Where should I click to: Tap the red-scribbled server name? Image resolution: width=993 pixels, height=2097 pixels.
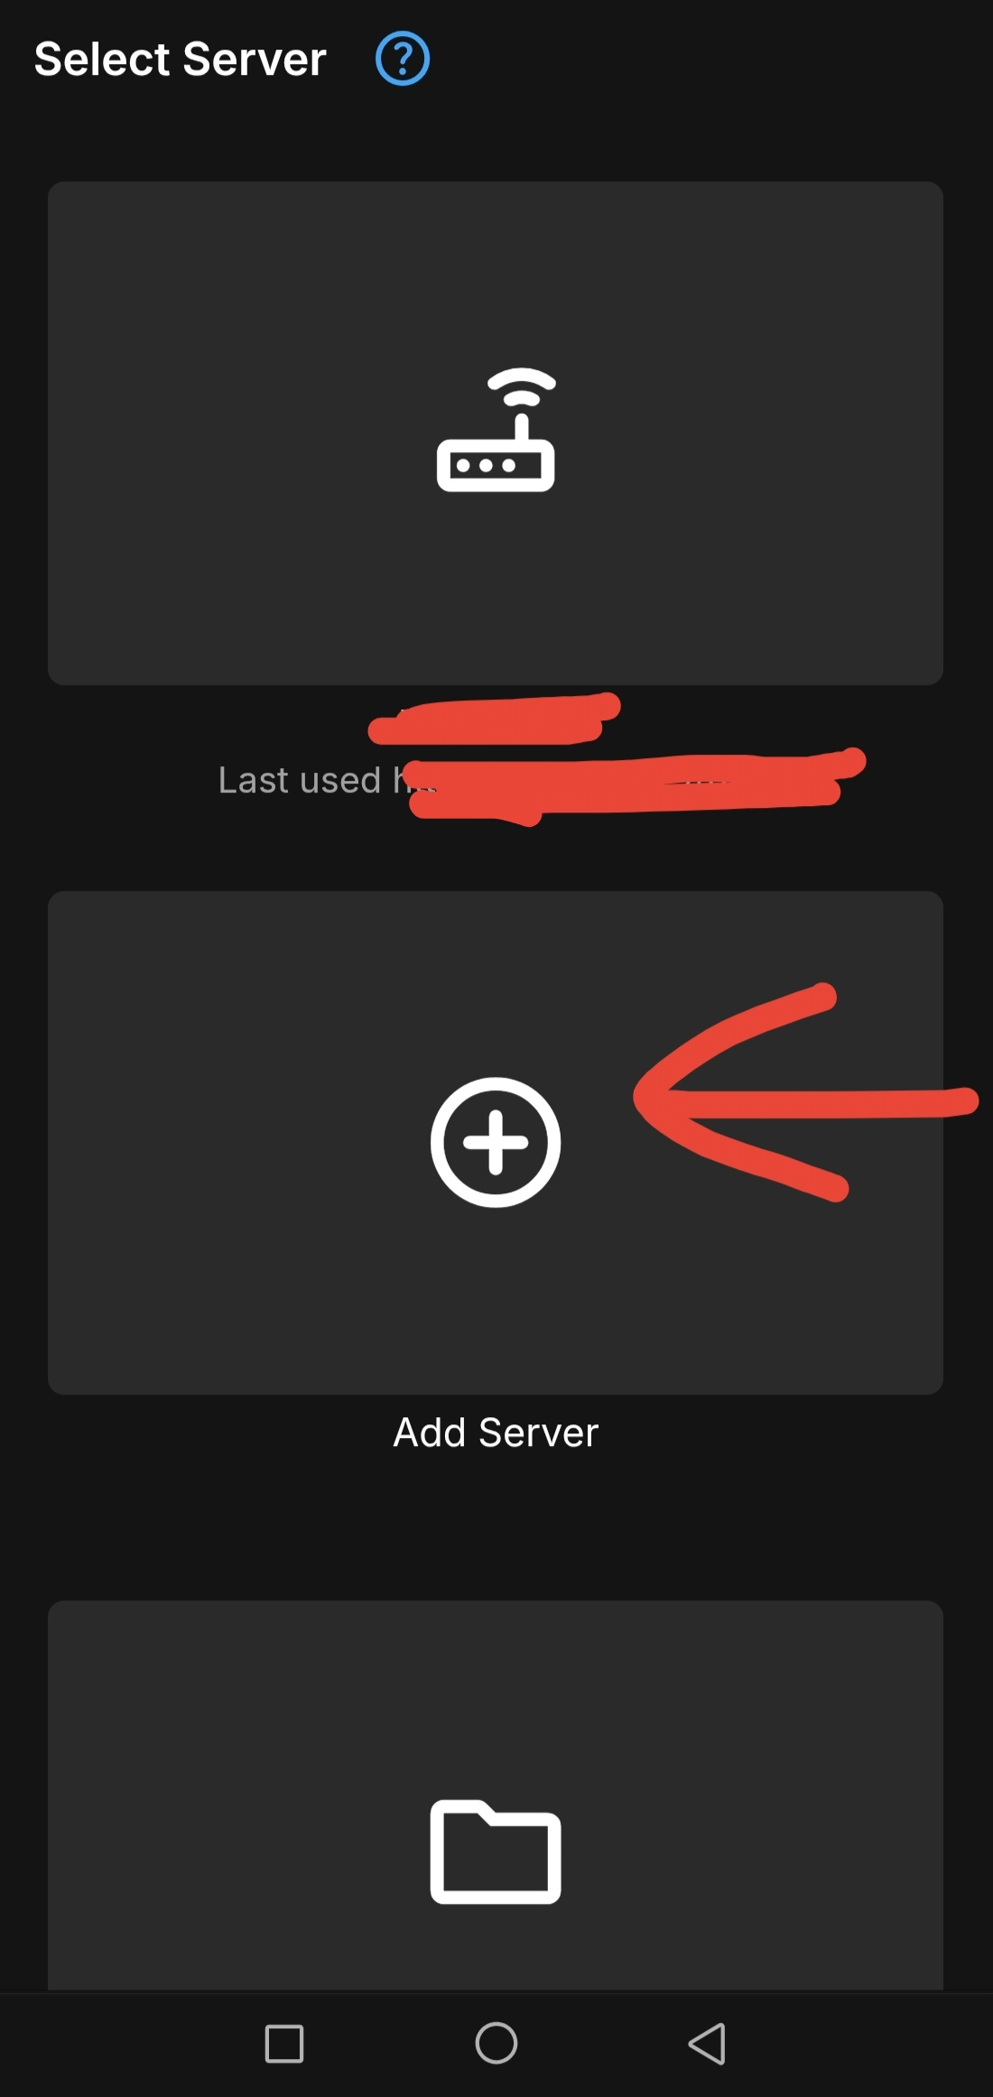(495, 719)
